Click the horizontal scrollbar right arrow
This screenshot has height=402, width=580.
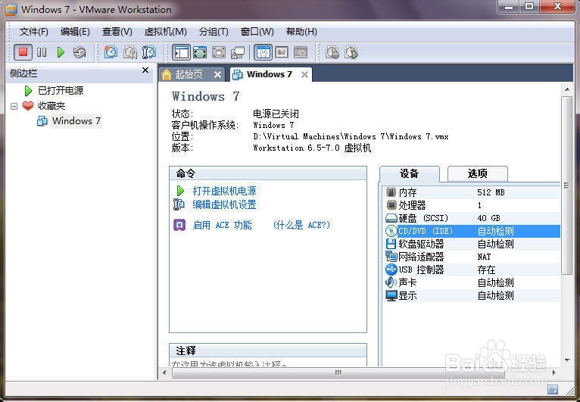pos(553,372)
